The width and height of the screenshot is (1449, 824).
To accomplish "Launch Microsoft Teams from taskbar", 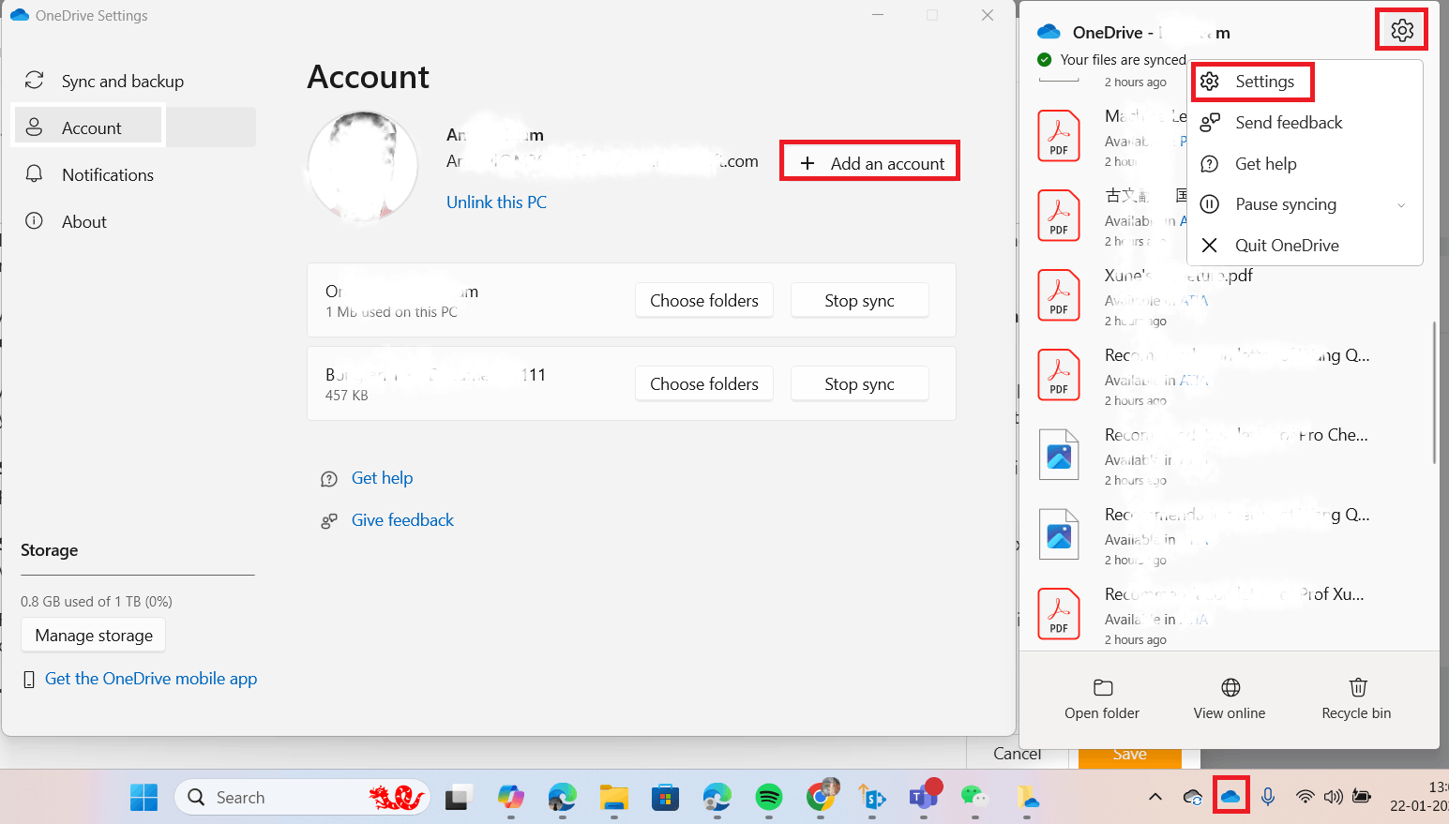I will point(925,796).
